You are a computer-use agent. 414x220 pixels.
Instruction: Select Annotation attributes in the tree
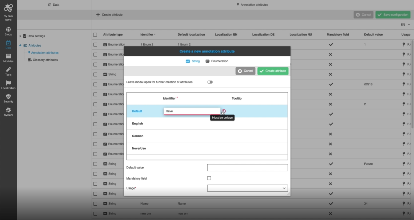coord(45,53)
